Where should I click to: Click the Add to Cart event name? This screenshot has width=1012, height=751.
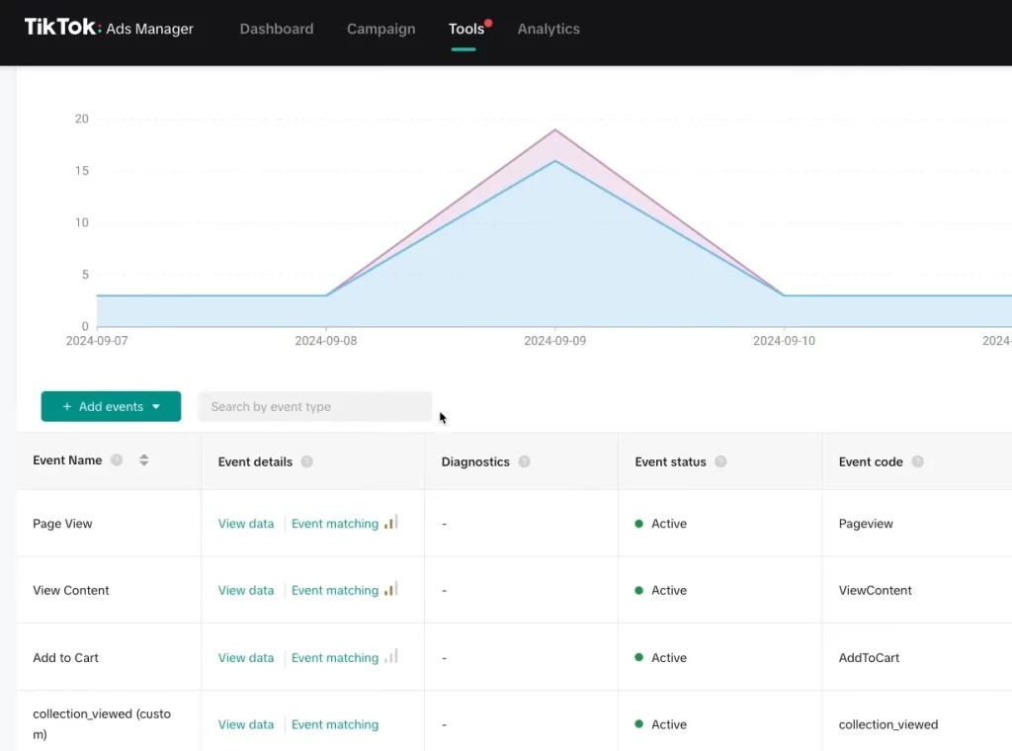66,657
